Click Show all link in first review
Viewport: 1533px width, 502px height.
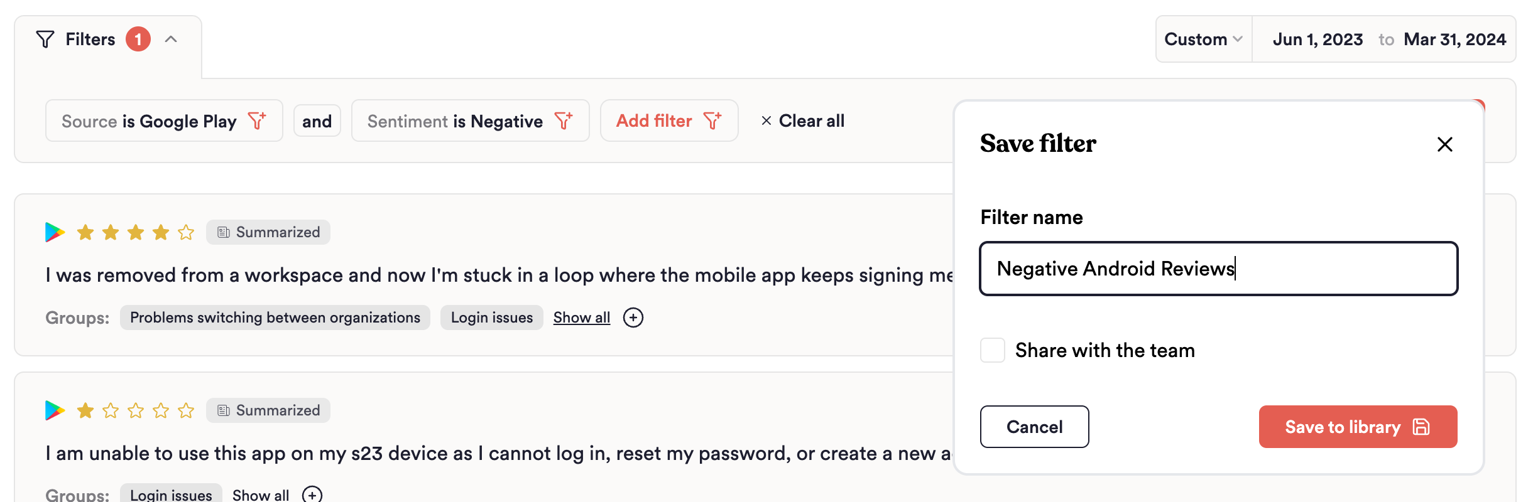(x=581, y=318)
